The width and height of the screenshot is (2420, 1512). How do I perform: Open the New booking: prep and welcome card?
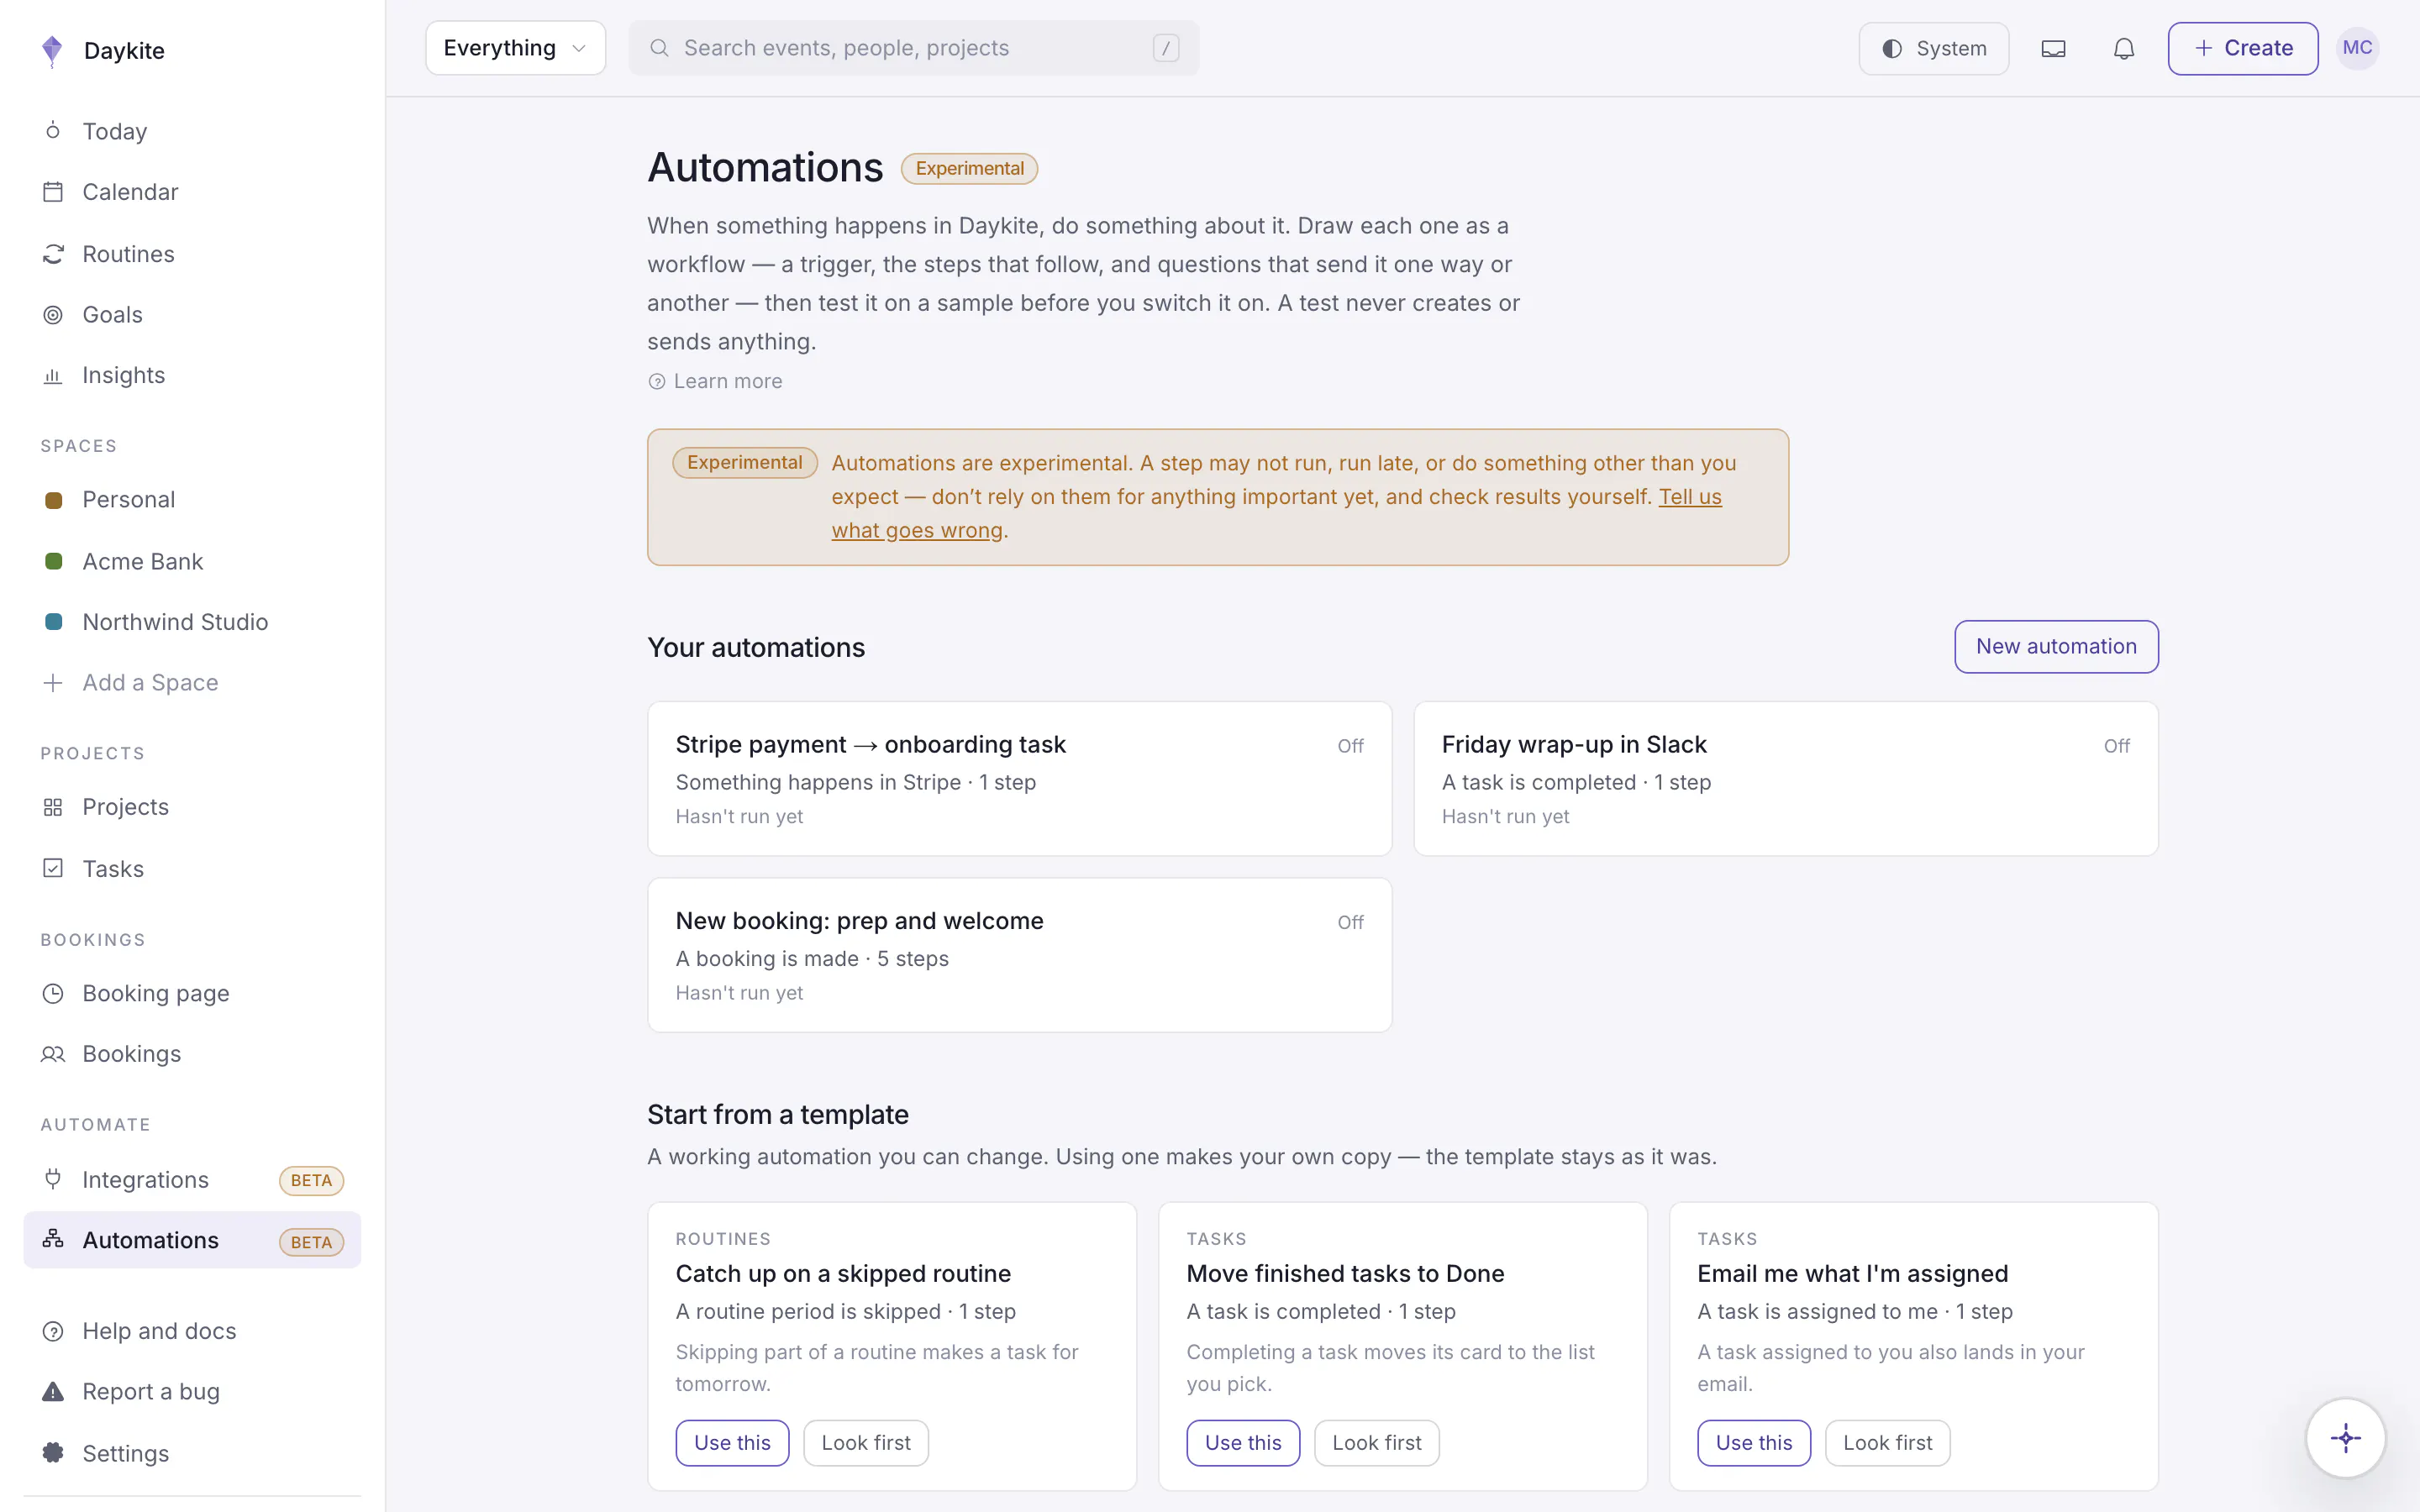tap(1019, 955)
